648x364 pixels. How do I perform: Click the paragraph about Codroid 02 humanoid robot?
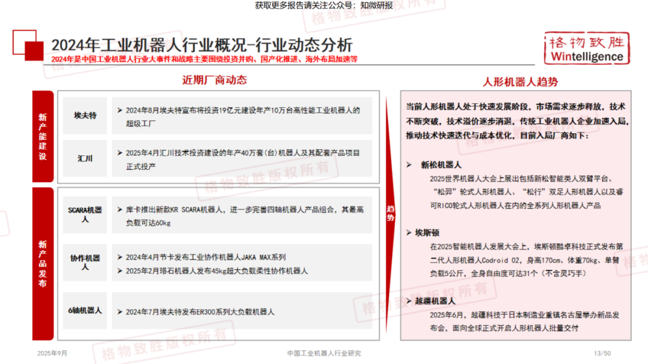click(527, 260)
